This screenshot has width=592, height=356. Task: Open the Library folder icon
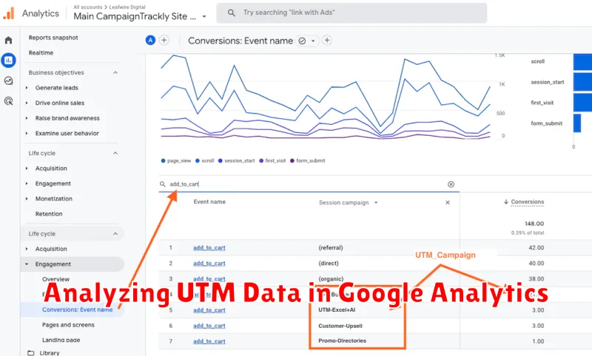[x=31, y=353]
